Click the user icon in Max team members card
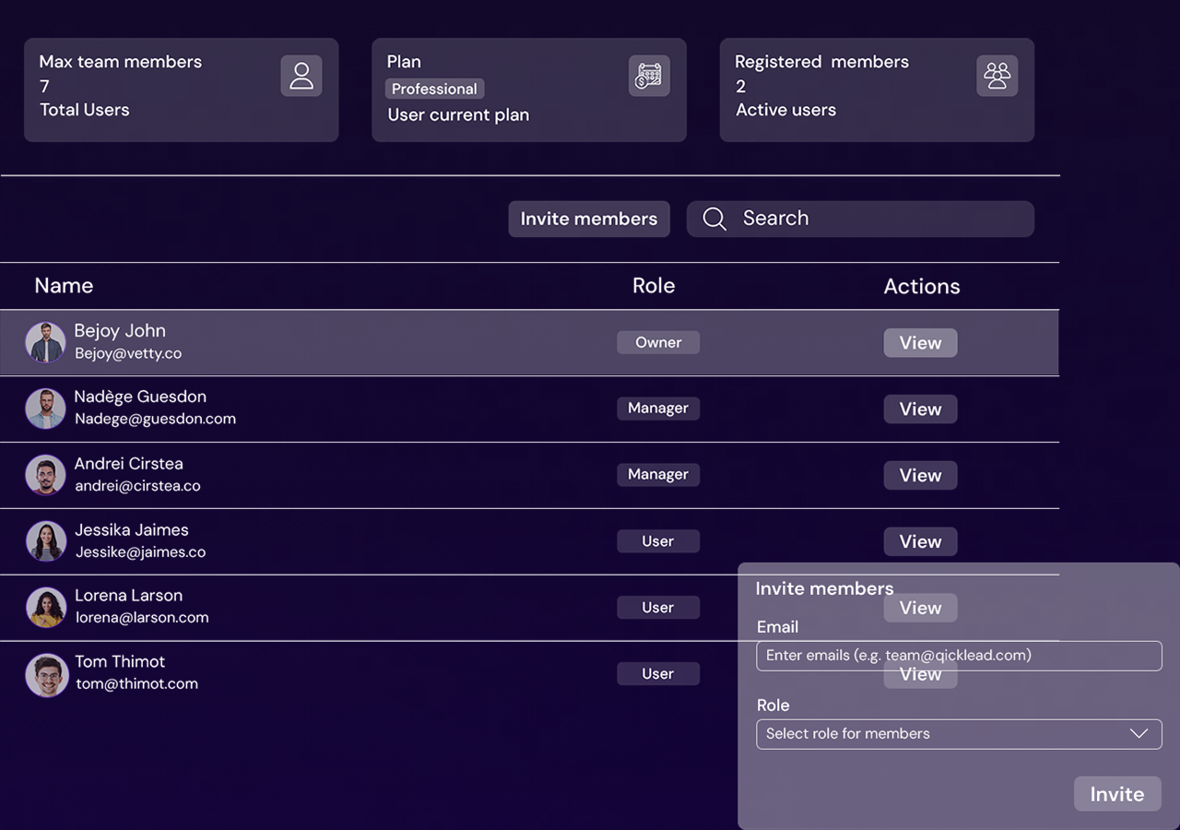This screenshot has width=1180, height=830. [301, 76]
